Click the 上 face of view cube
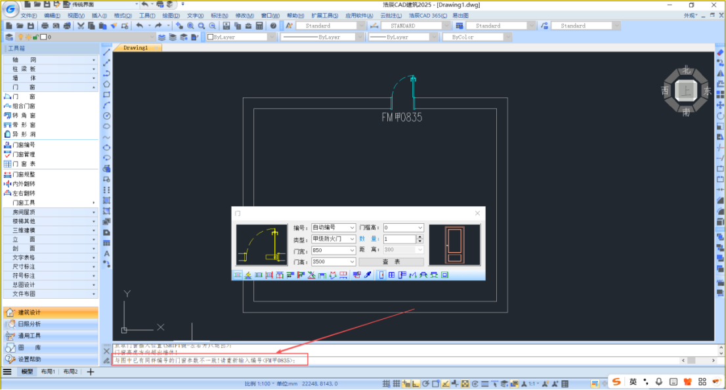Screen dimensions: 726x390 coord(686,91)
